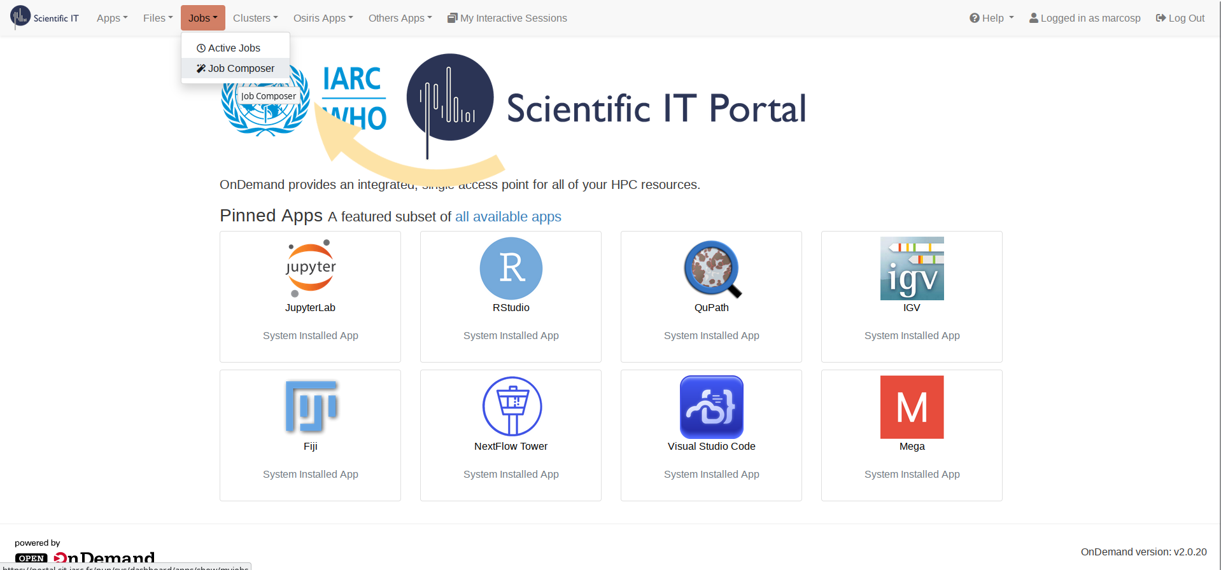Click the Open OnDemand footer logo
This screenshot has width=1221, height=570.
85,557
